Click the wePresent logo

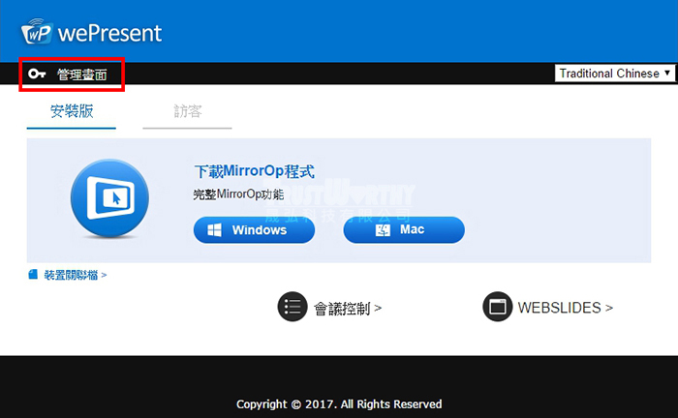point(92,32)
